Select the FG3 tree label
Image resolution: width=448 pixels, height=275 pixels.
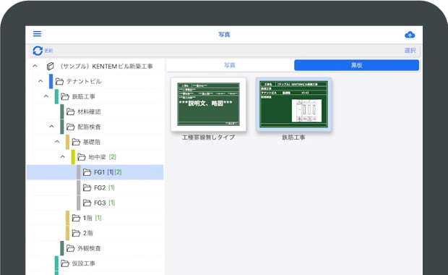pos(100,203)
